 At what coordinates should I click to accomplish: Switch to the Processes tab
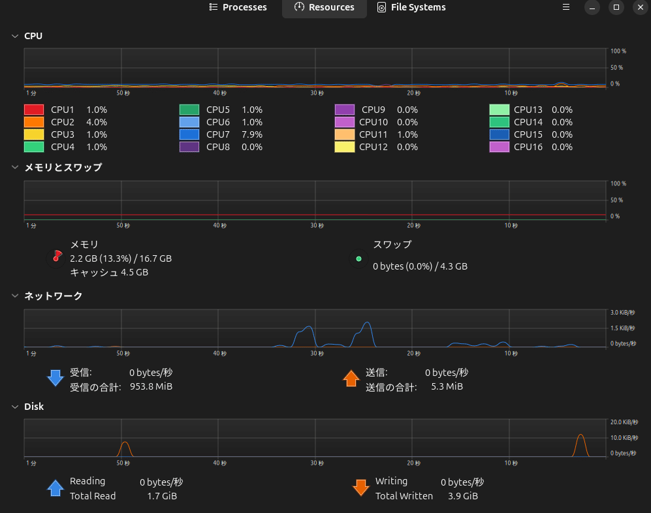point(238,7)
